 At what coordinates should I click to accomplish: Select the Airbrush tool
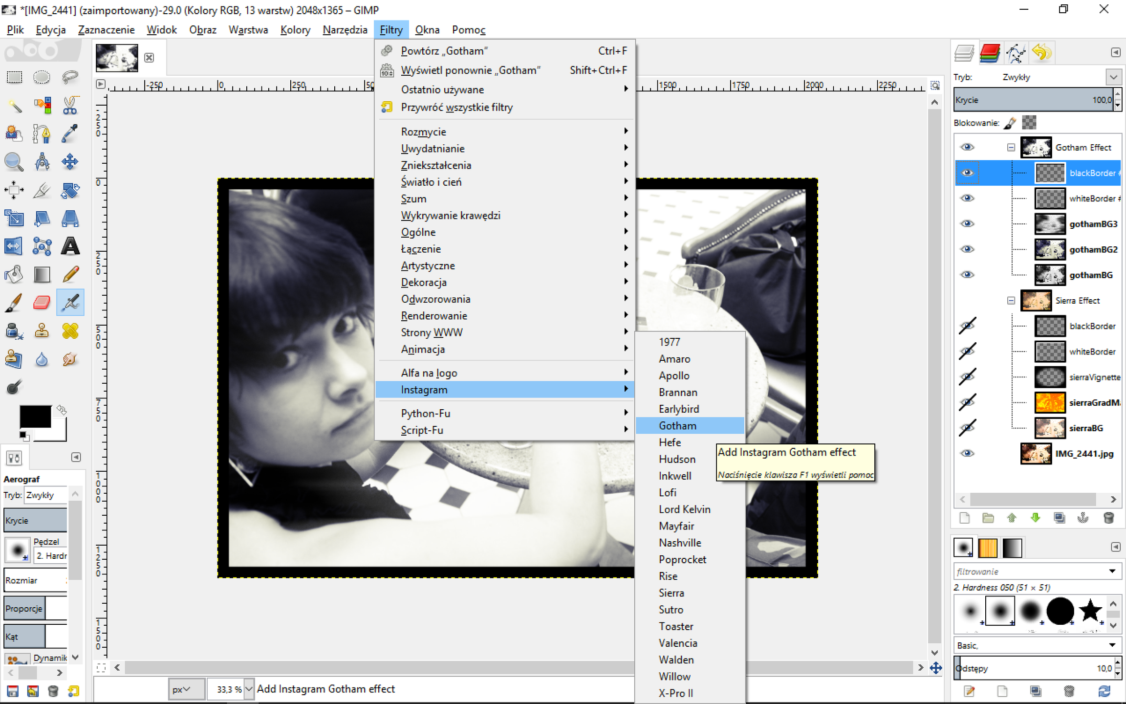(70, 302)
